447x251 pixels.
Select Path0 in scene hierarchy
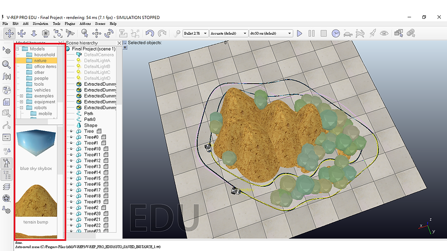coord(90,119)
